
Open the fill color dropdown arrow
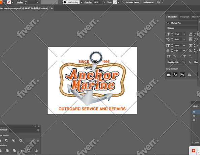pos(4,2)
